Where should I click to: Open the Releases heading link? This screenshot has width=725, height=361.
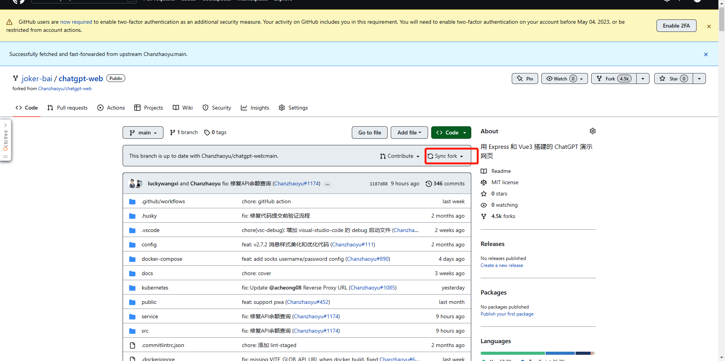[x=492, y=244]
